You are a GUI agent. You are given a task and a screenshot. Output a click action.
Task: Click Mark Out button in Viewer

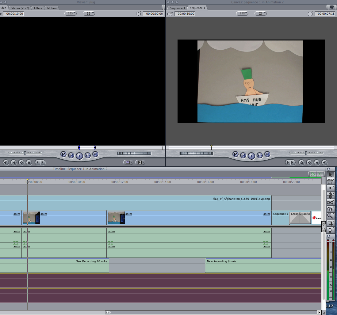point(43,162)
